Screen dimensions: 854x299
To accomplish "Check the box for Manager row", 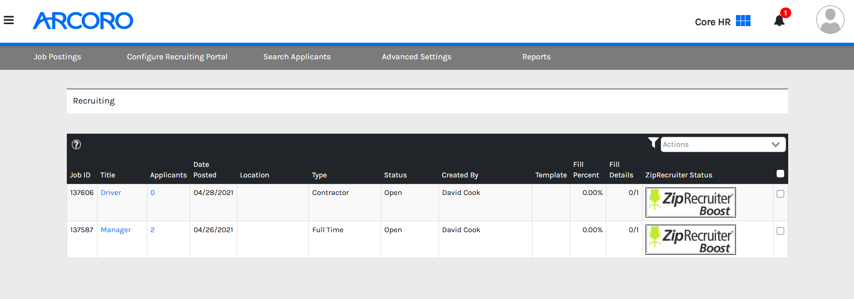I will (780, 231).
